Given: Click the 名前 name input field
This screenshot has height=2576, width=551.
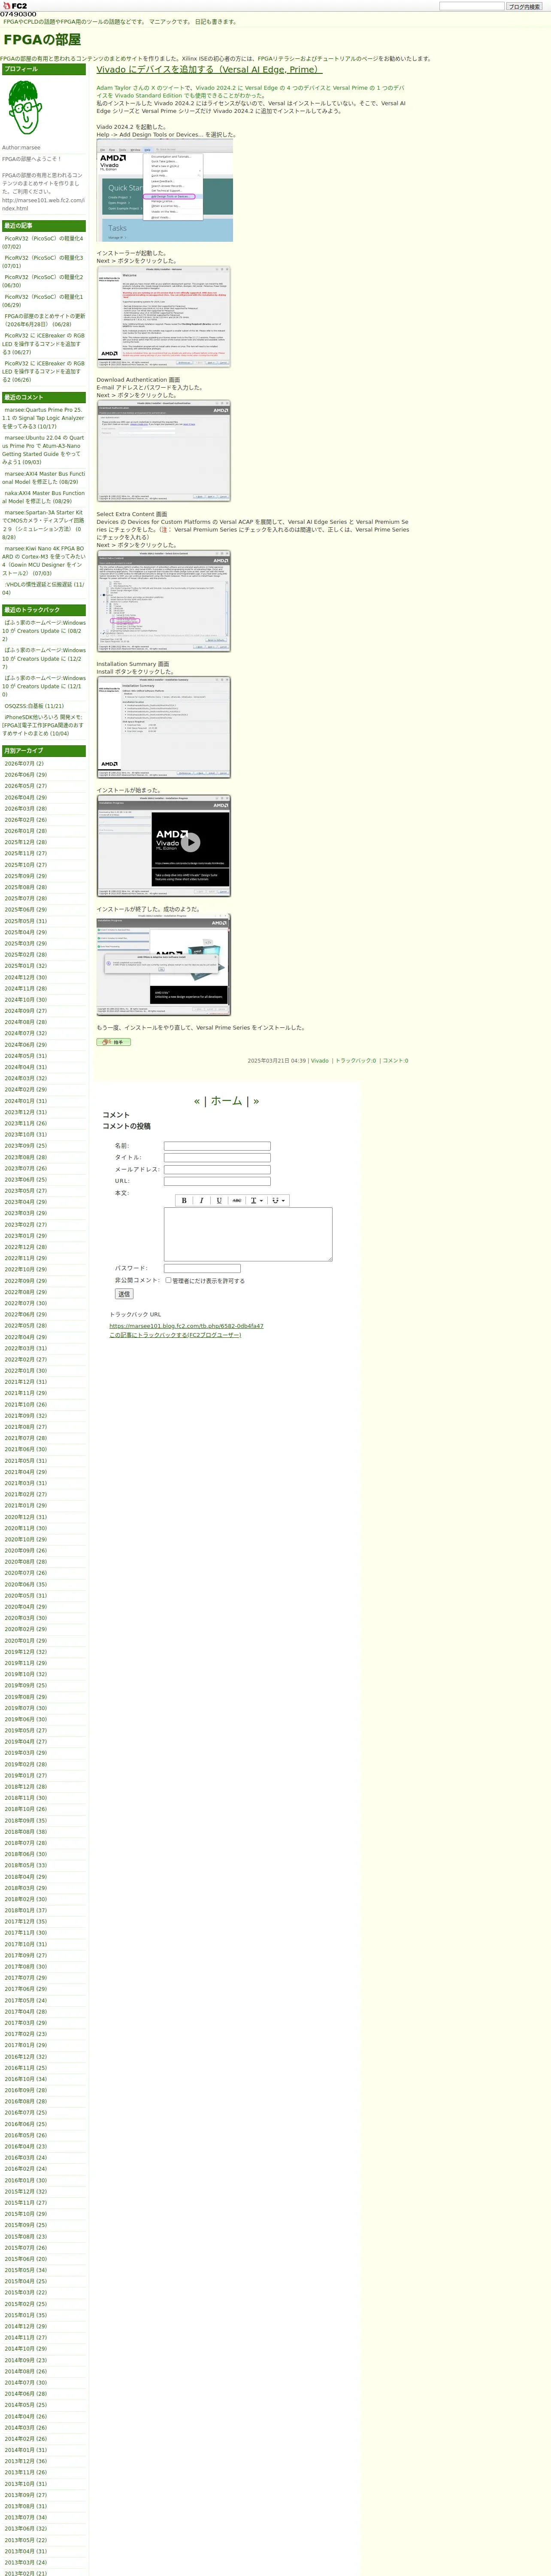Looking at the screenshot, I should coord(217,1146).
